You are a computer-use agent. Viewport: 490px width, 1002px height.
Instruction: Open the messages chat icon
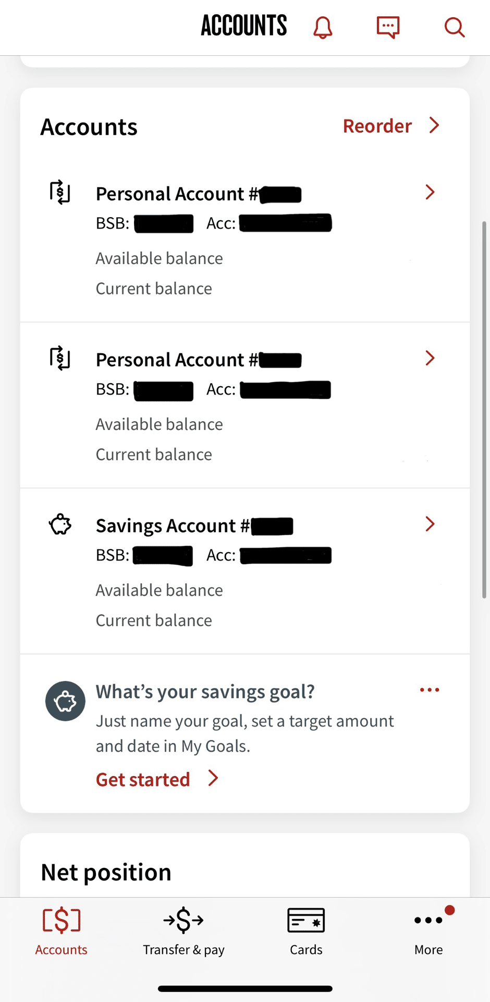388,27
